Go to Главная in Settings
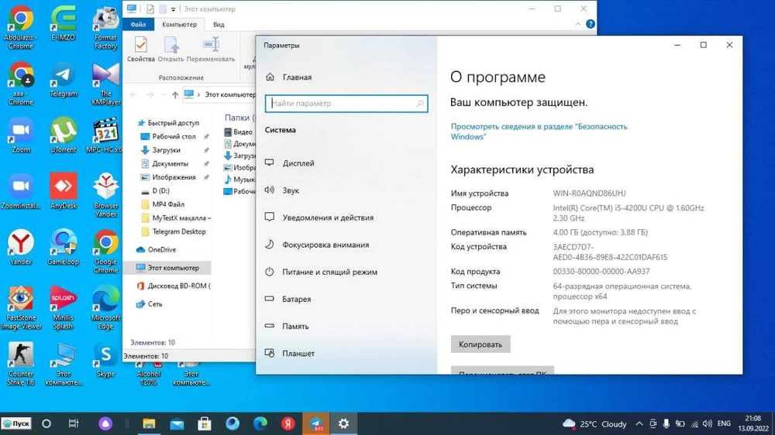This screenshot has width=775, height=435. (x=288, y=77)
